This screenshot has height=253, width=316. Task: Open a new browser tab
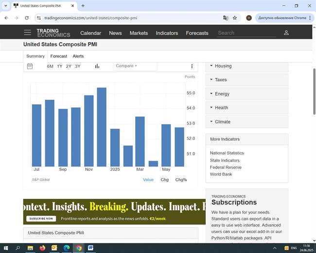pos(83,6)
